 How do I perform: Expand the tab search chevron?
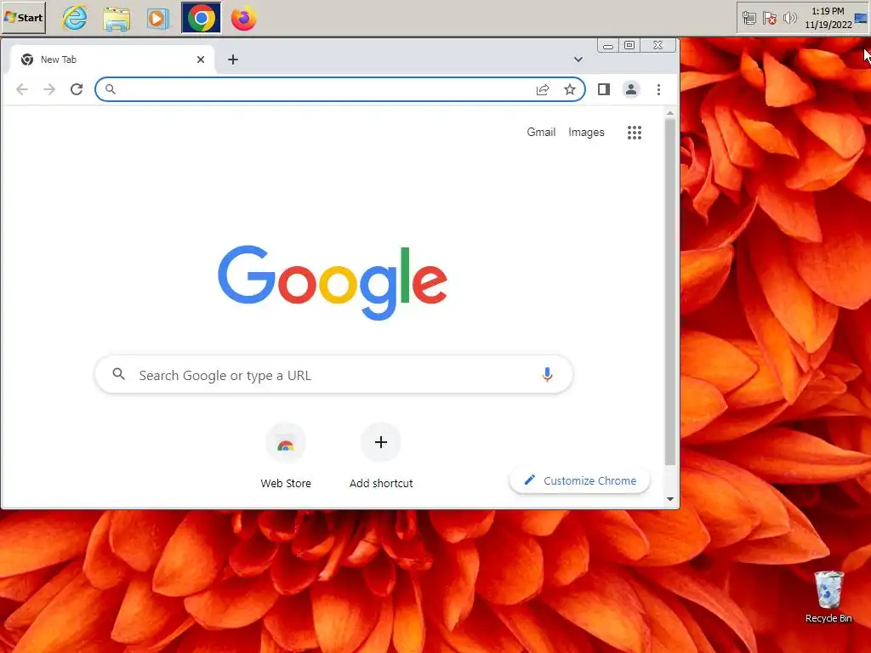578,60
